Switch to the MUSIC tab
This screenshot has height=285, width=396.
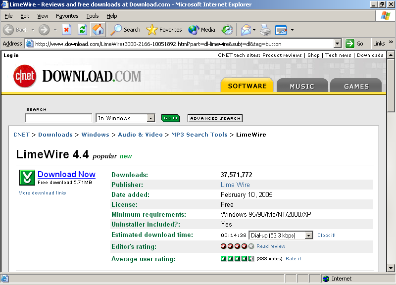(302, 86)
